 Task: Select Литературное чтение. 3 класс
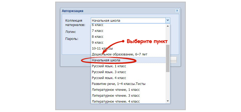116,96
